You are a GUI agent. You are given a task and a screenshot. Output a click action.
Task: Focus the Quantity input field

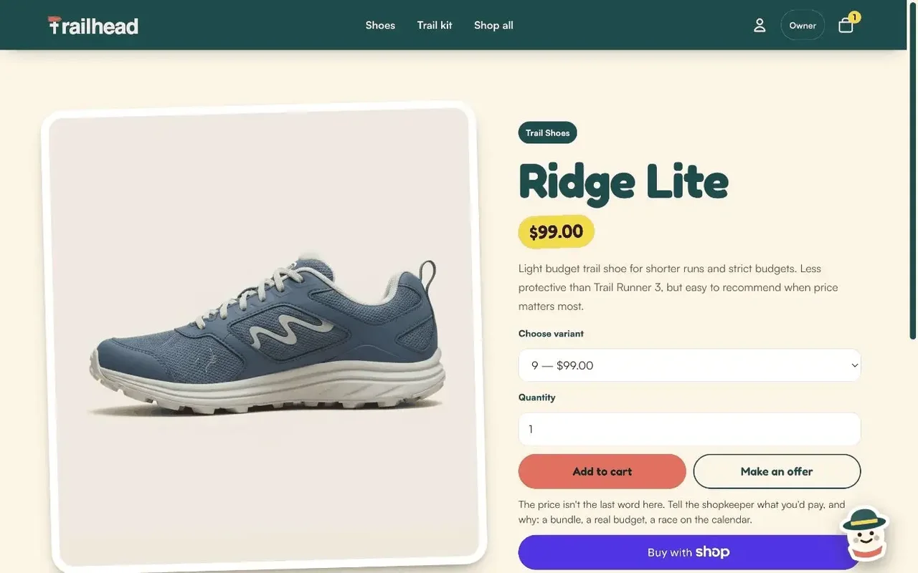coord(689,429)
